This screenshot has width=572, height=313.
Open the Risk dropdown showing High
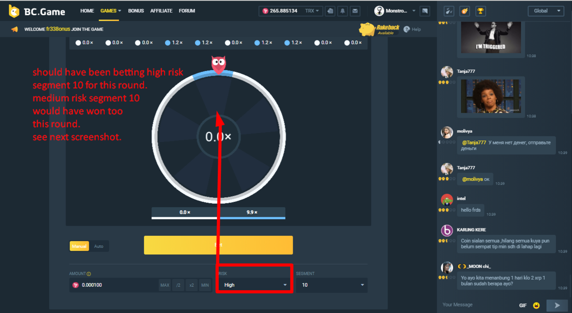(255, 285)
